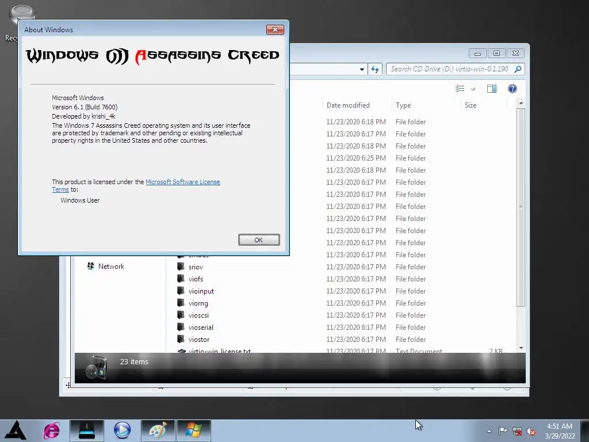Close the About Windows dialog
Viewport: 589px width, 442px height.
pyautogui.click(x=275, y=30)
